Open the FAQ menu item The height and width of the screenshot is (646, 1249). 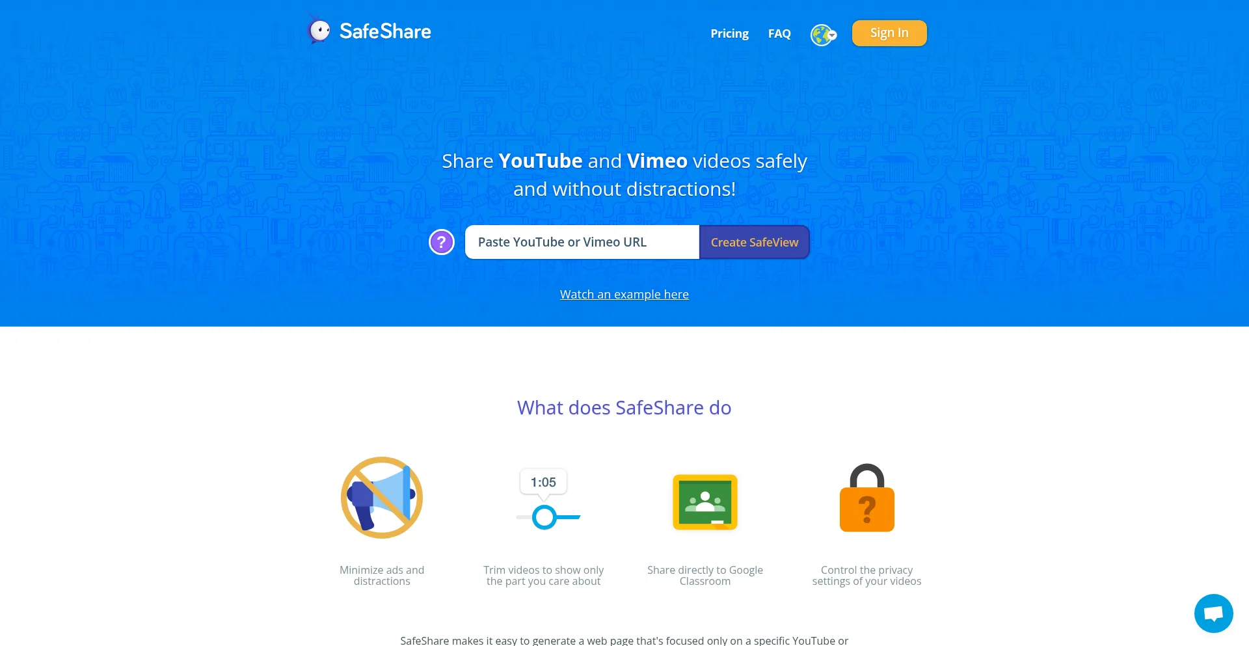(x=779, y=34)
